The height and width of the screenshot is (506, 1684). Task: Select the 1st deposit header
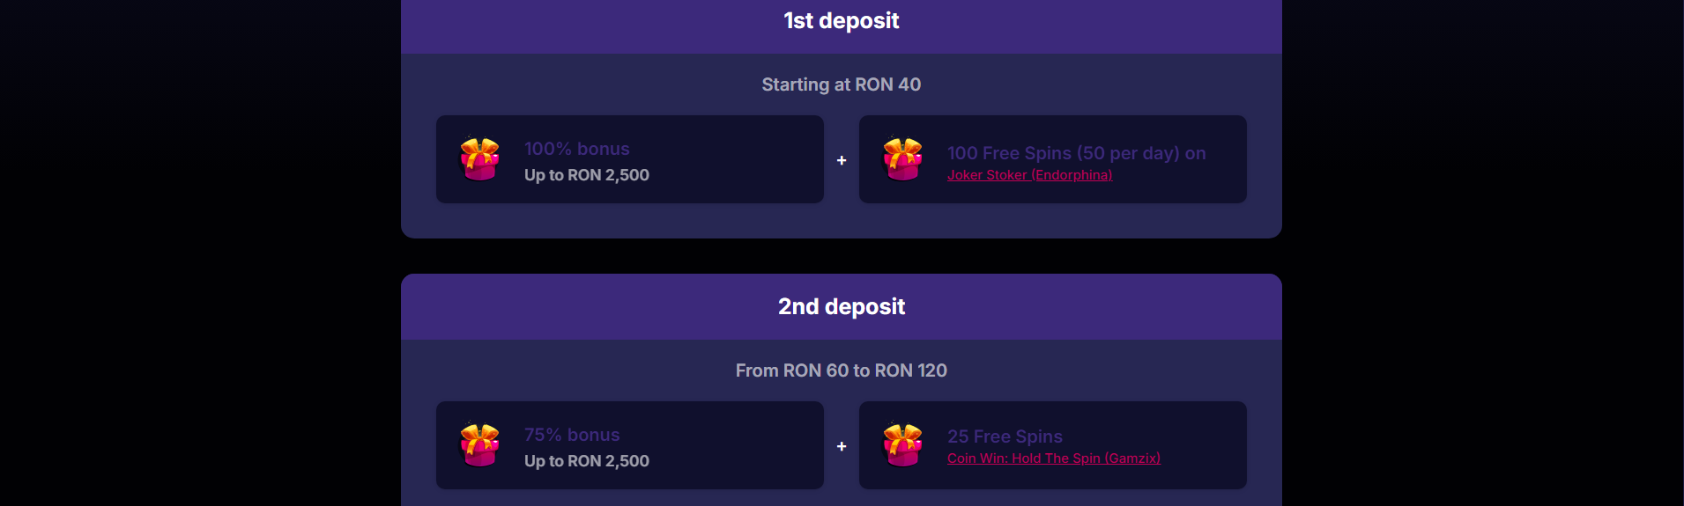tap(842, 21)
